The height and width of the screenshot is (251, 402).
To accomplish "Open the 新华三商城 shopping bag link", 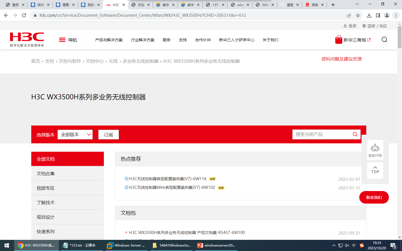I will tap(353, 40).
